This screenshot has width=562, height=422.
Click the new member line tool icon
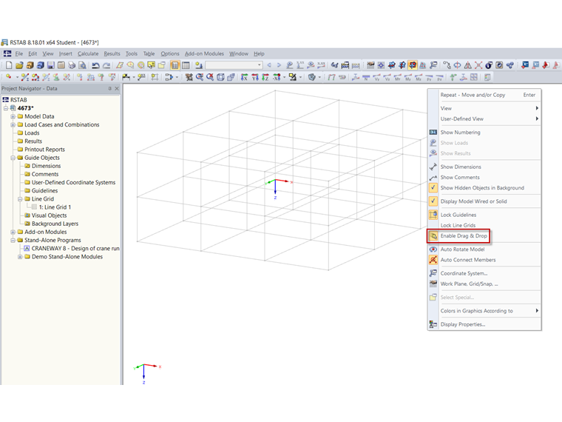pyautogui.click(x=24, y=77)
